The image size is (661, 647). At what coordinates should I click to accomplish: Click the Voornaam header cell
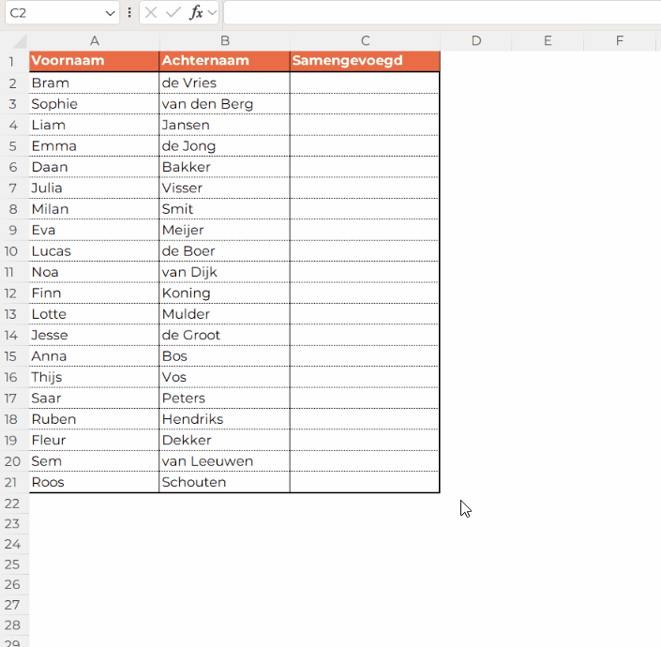pyautogui.click(x=95, y=62)
